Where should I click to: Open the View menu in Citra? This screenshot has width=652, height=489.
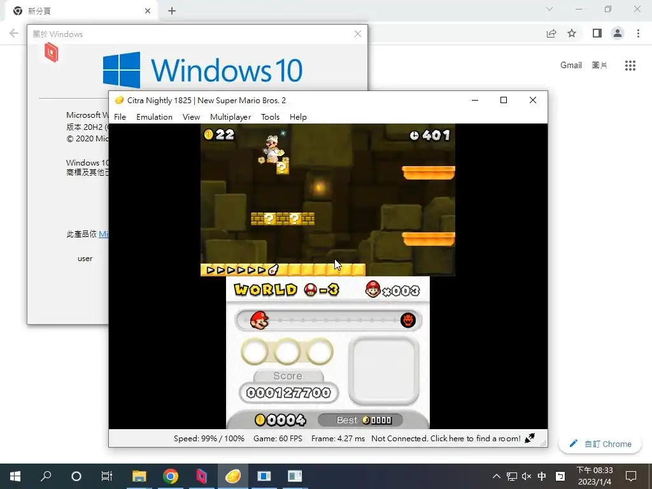pyautogui.click(x=191, y=117)
